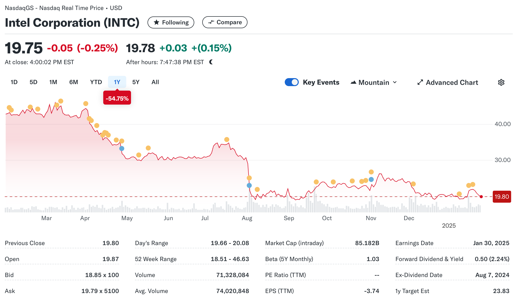Expand the Mountain chart type dropdown chevron
The image size is (519, 301).
395,82
